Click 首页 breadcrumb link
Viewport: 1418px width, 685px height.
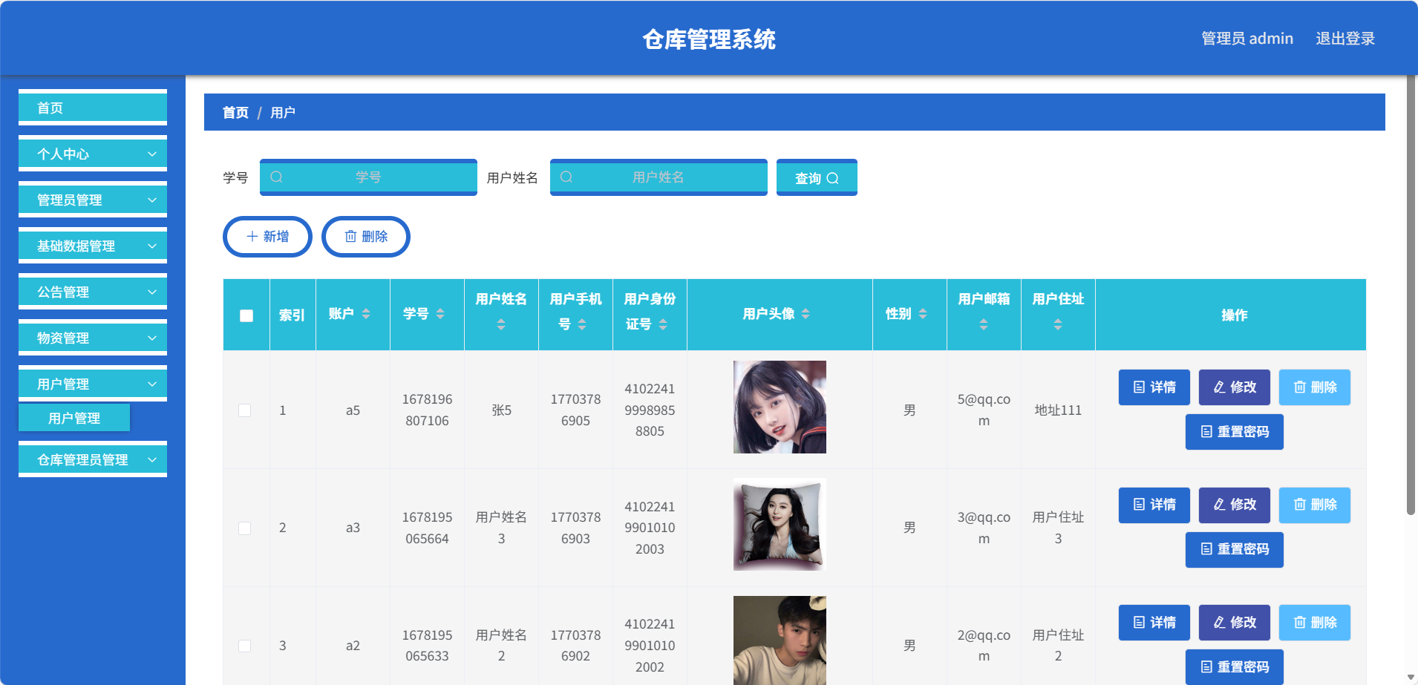pos(235,112)
